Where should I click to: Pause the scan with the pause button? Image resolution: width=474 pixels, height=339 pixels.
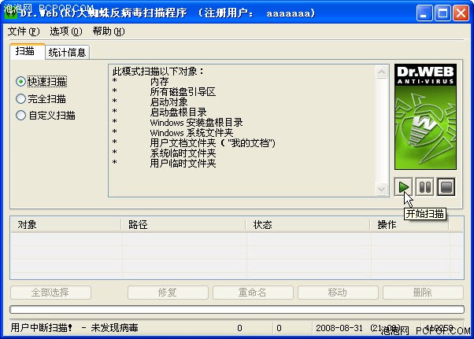[424, 187]
